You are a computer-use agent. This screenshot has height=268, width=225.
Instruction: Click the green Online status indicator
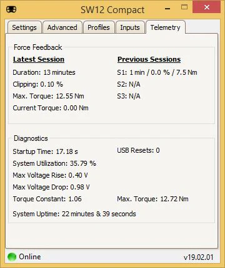12,257
